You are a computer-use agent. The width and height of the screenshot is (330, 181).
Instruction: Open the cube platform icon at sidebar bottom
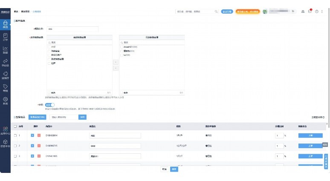tap(5, 144)
